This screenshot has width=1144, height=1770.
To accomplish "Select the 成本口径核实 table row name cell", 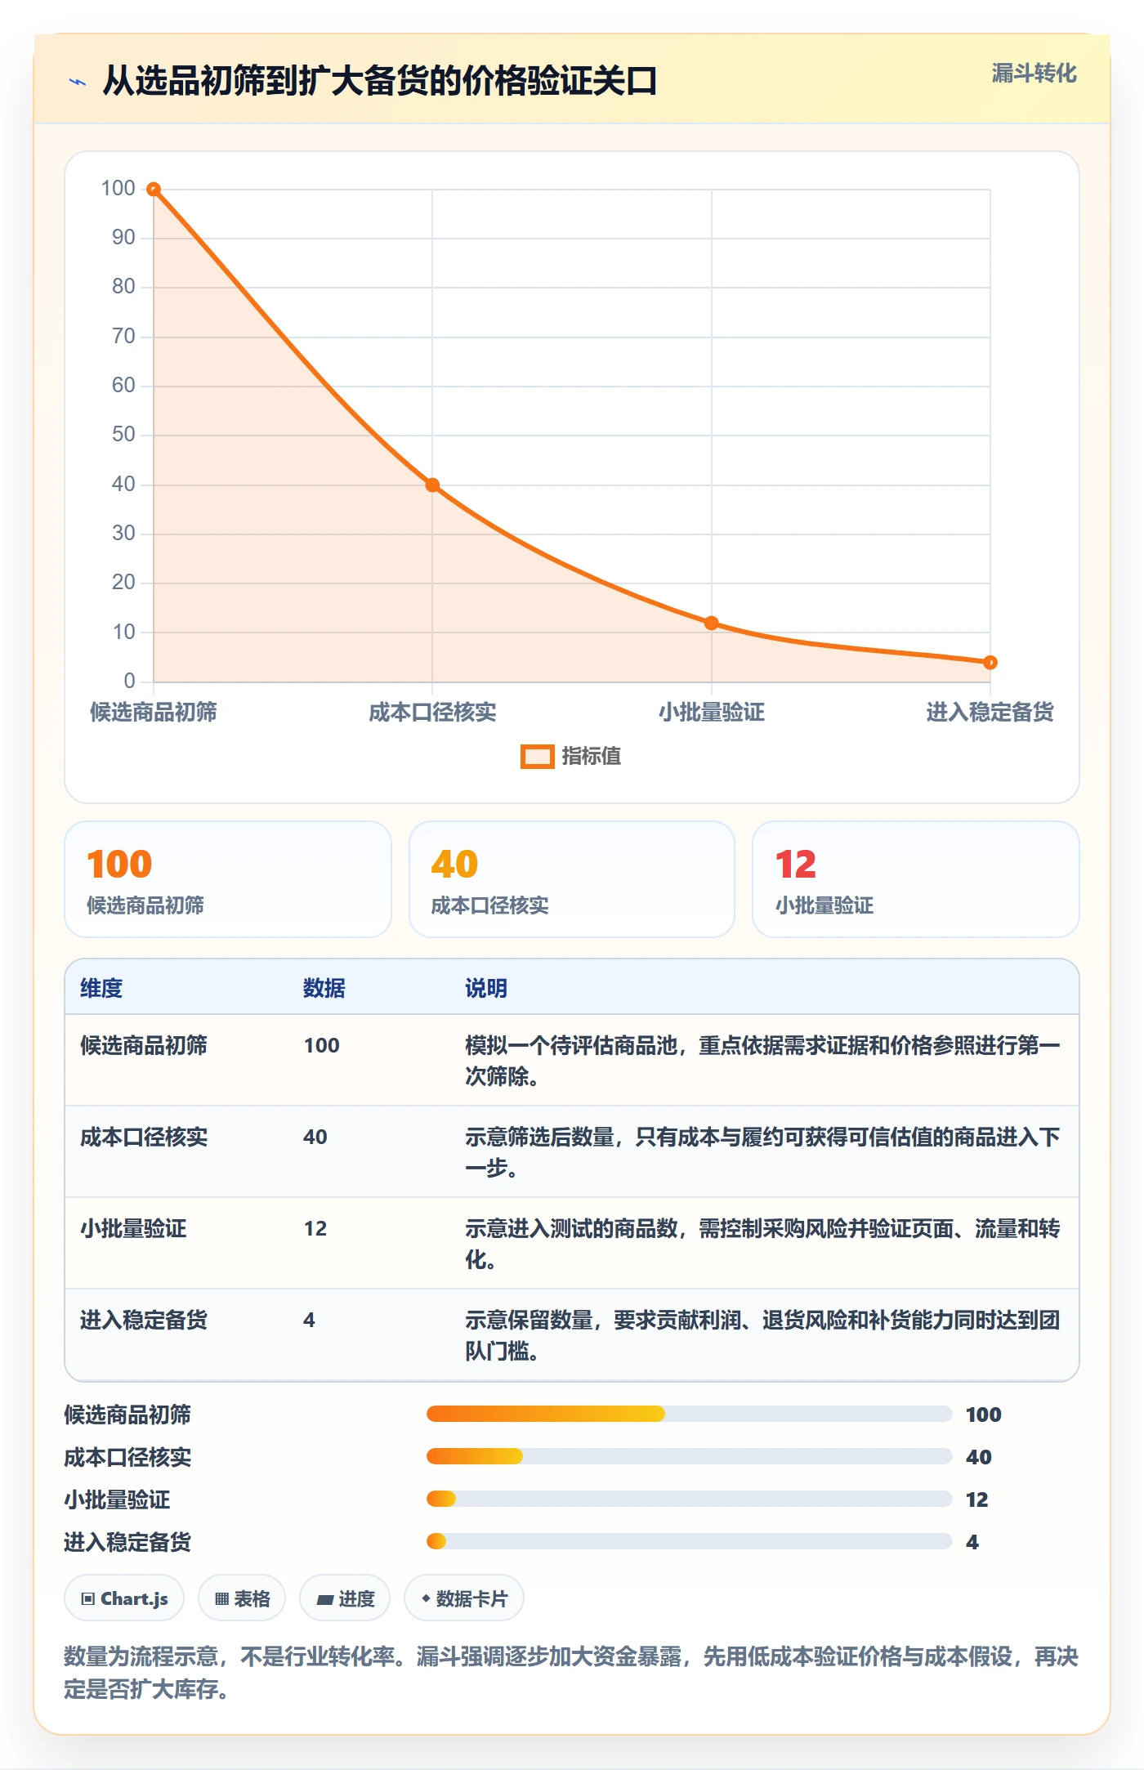I will (x=144, y=1138).
